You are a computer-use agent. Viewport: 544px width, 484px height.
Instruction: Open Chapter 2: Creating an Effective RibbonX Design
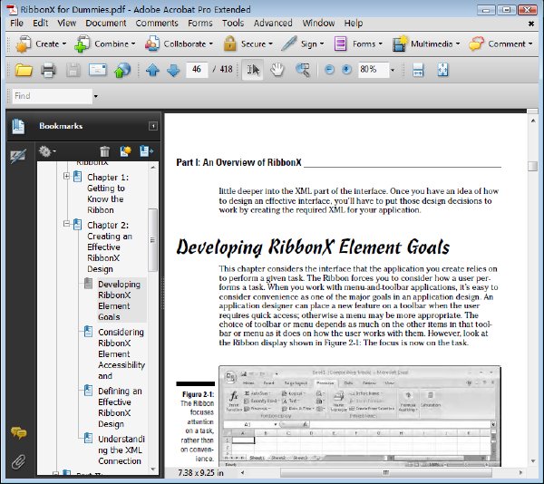coord(110,247)
